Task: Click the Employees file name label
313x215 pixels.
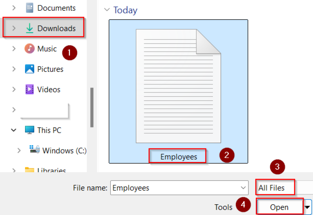Action: coord(178,157)
